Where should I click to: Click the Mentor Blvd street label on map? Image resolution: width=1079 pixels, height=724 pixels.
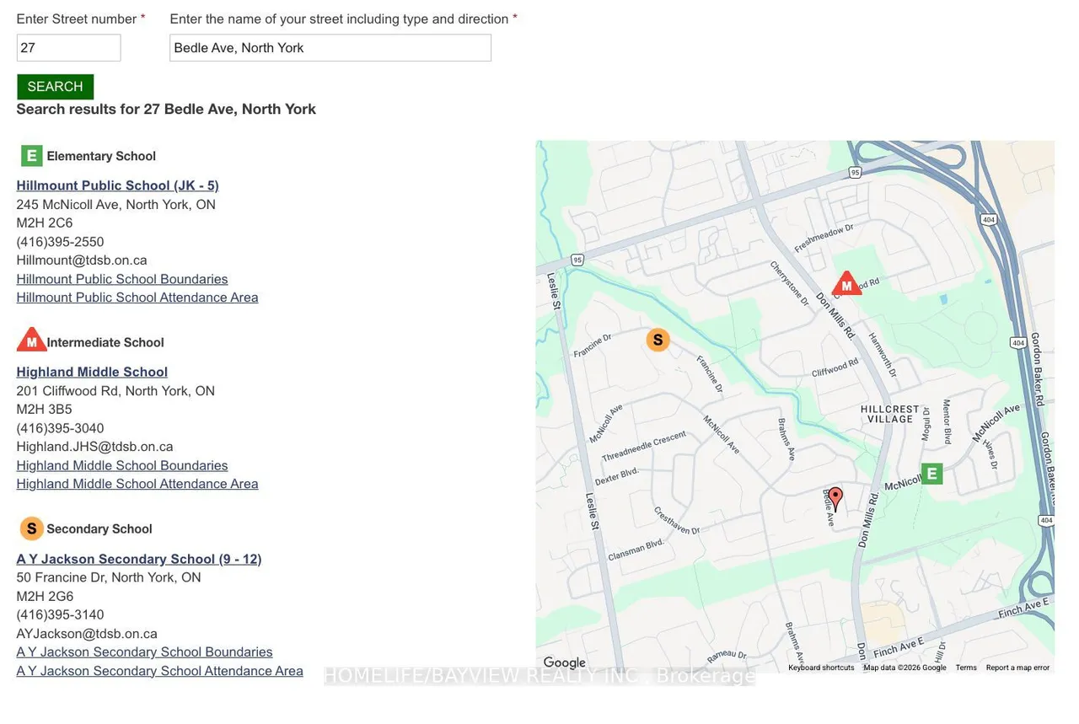947,421
